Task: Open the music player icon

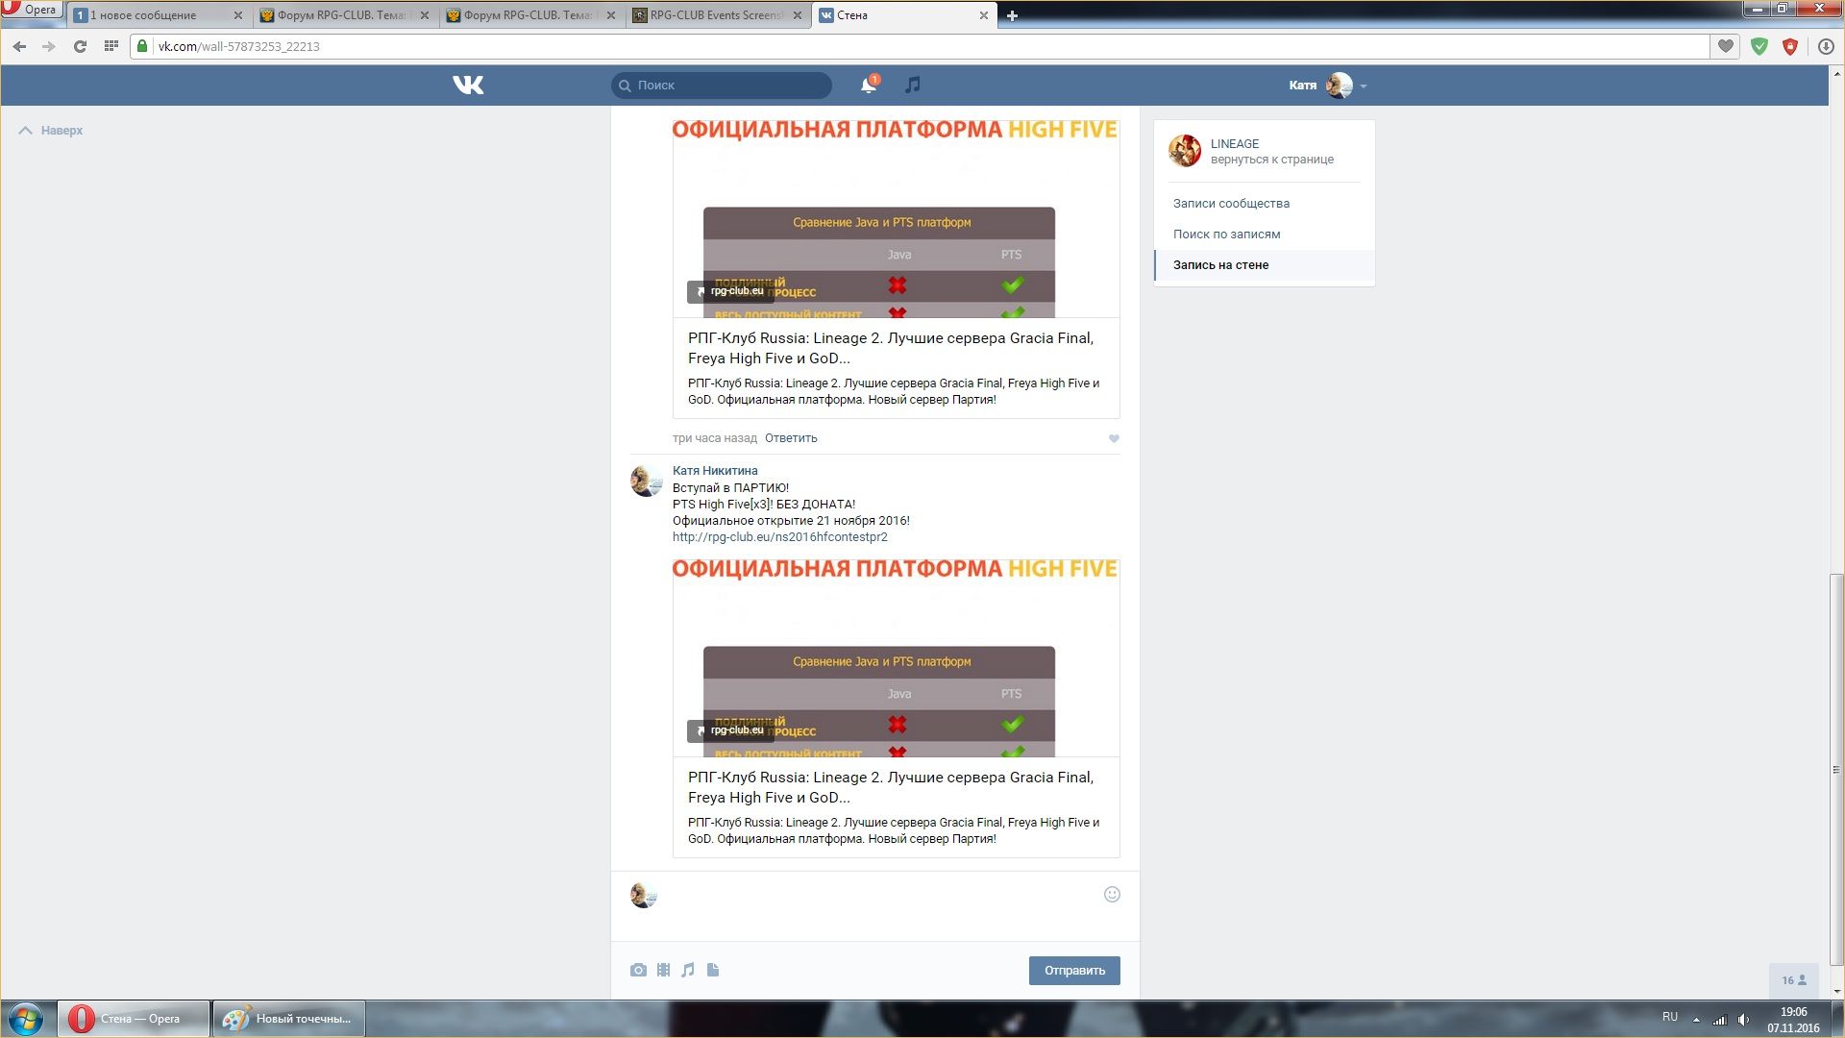Action: (913, 85)
